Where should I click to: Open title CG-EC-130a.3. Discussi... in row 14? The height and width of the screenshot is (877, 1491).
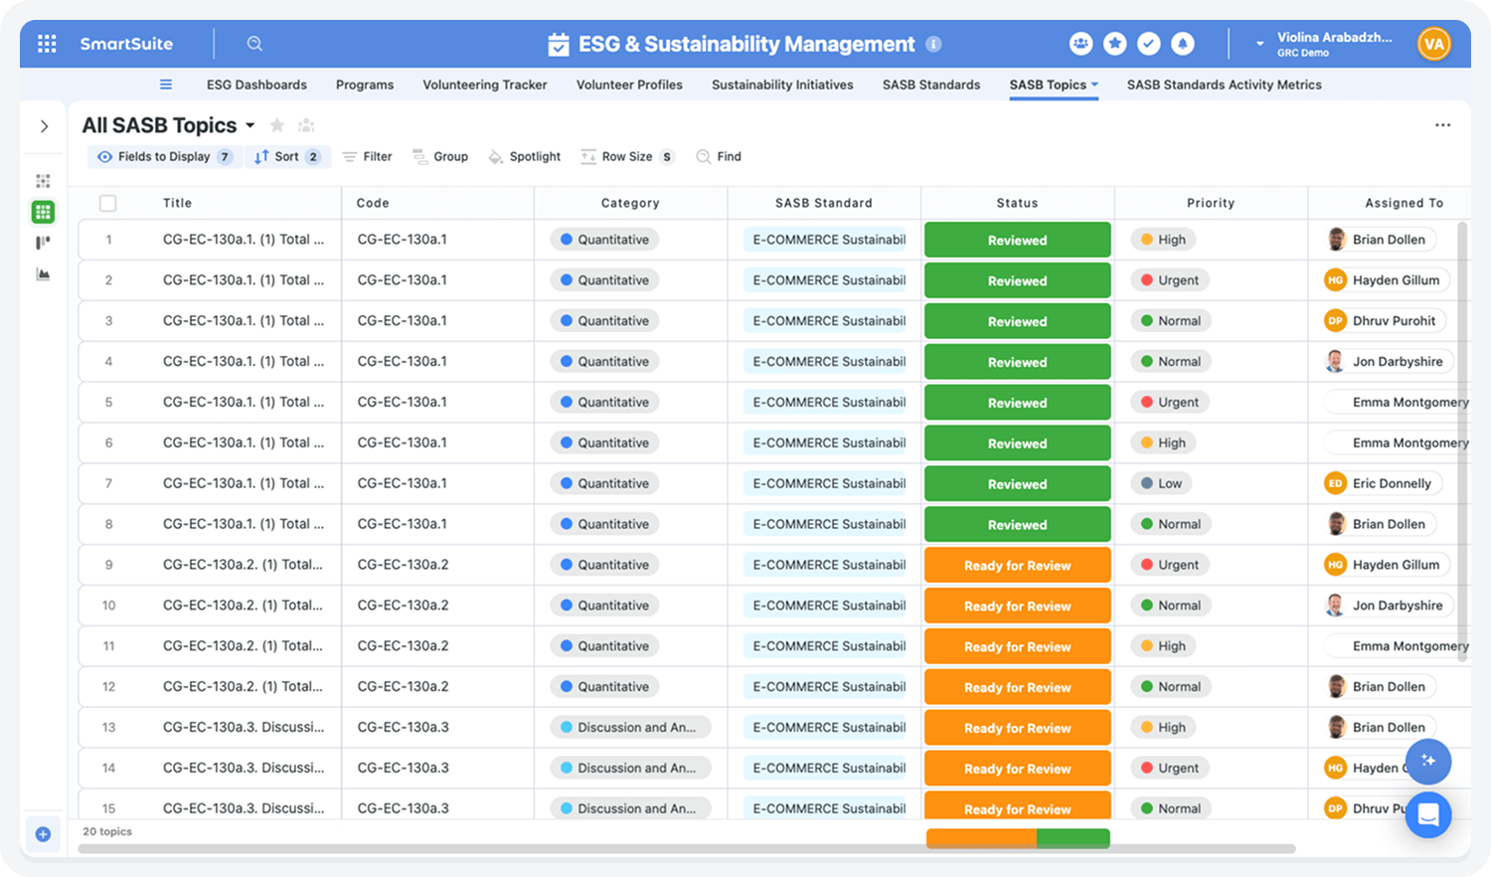[244, 768]
